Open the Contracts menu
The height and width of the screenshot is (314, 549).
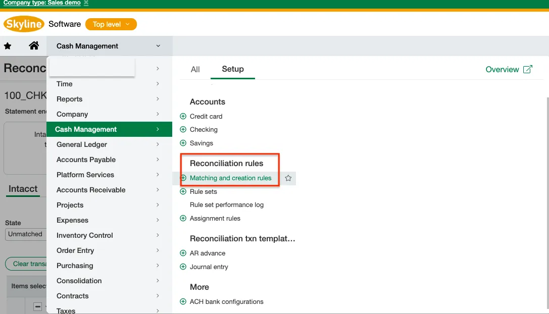point(109,296)
